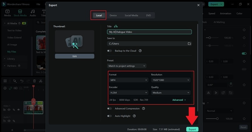This screenshot has height=132, width=252.
Task: Mute the Audio 1 track speaker icon
Action: click(9, 121)
